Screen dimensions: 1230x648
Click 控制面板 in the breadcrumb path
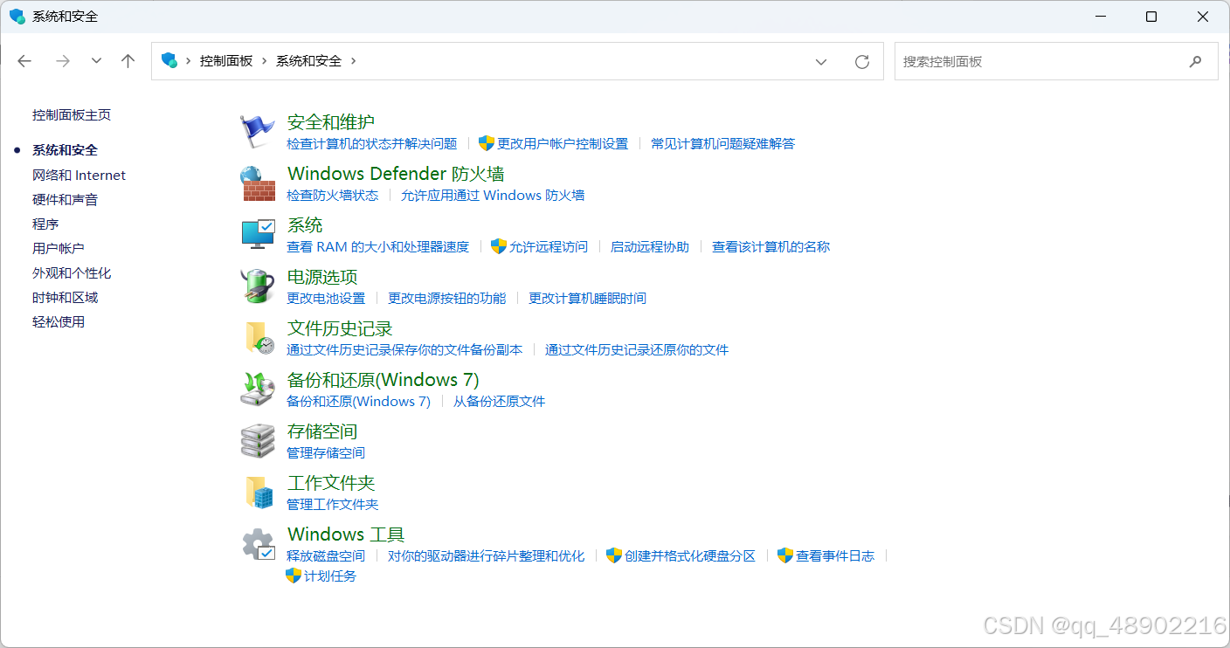click(x=226, y=61)
